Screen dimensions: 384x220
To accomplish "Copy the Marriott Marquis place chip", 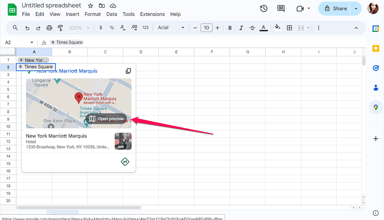I will 128,71.
